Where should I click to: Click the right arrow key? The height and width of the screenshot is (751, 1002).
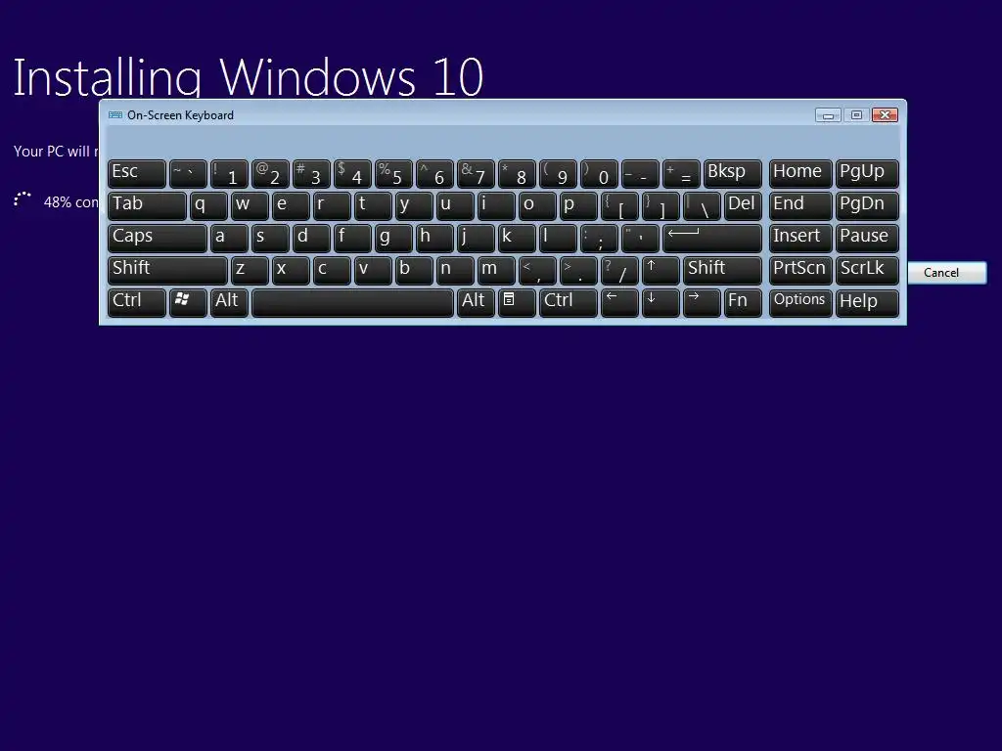point(701,302)
